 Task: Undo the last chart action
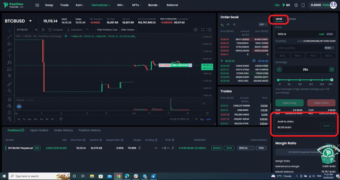click(x=87, y=29)
